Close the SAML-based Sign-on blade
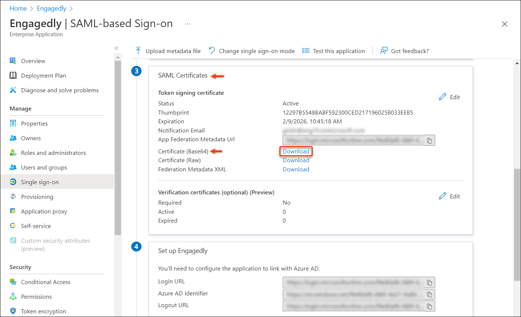Viewport: 521px width, 317px height. [505, 24]
